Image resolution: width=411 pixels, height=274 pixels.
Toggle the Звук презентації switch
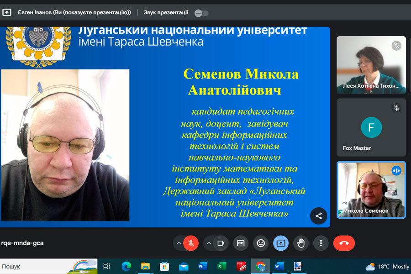click(x=201, y=13)
